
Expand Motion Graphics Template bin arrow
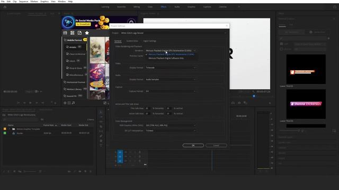(x=10, y=129)
